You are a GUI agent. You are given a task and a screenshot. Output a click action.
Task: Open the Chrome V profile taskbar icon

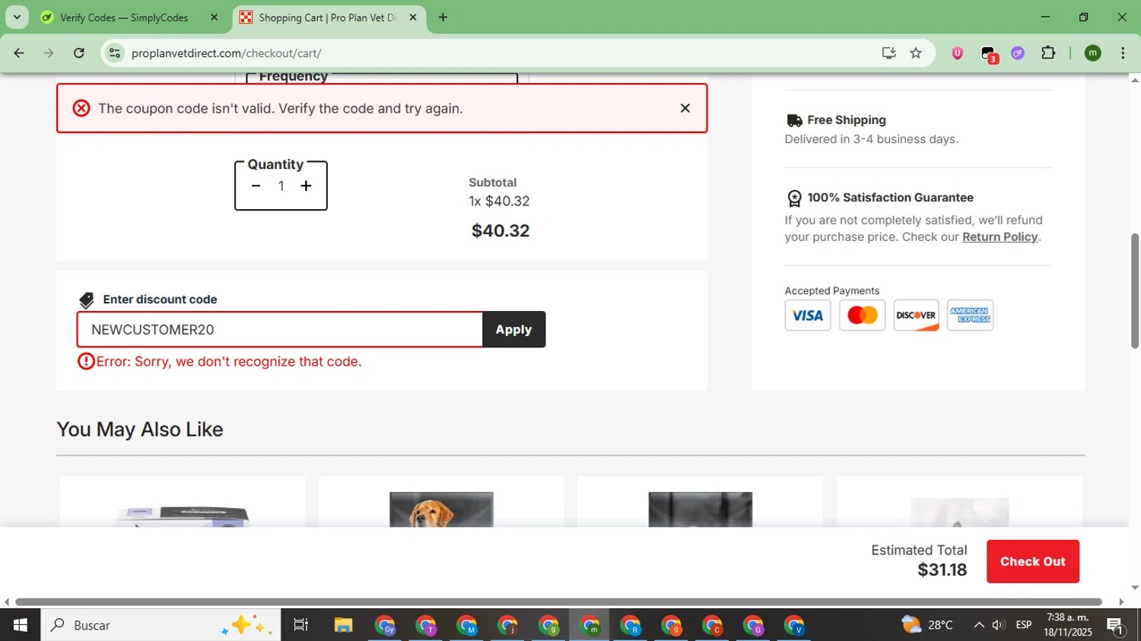(x=794, y=625)
